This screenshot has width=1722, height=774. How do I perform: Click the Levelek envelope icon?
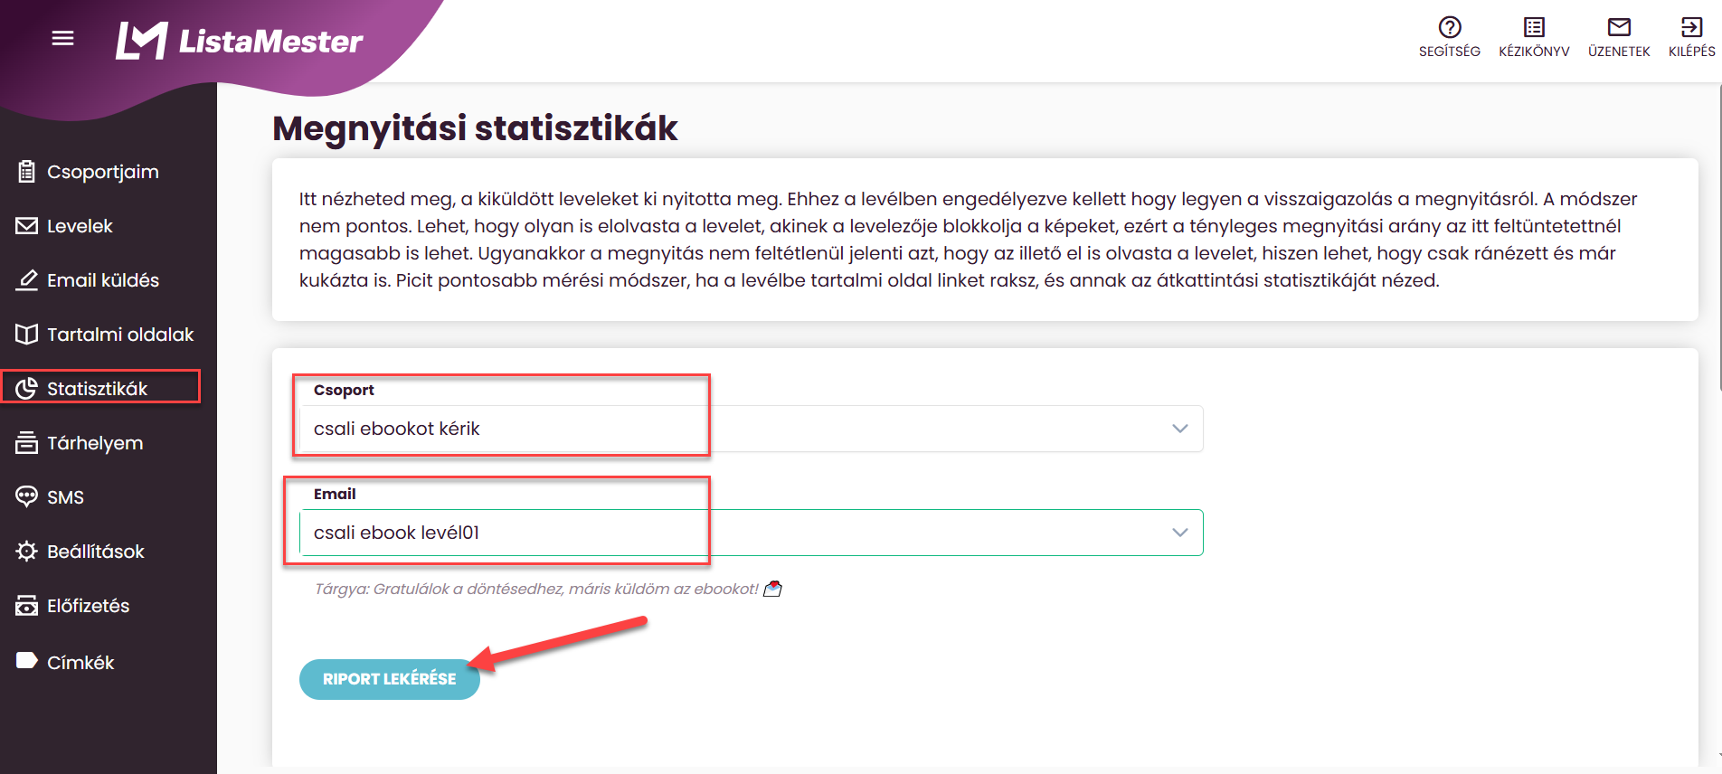click(27, 226)
